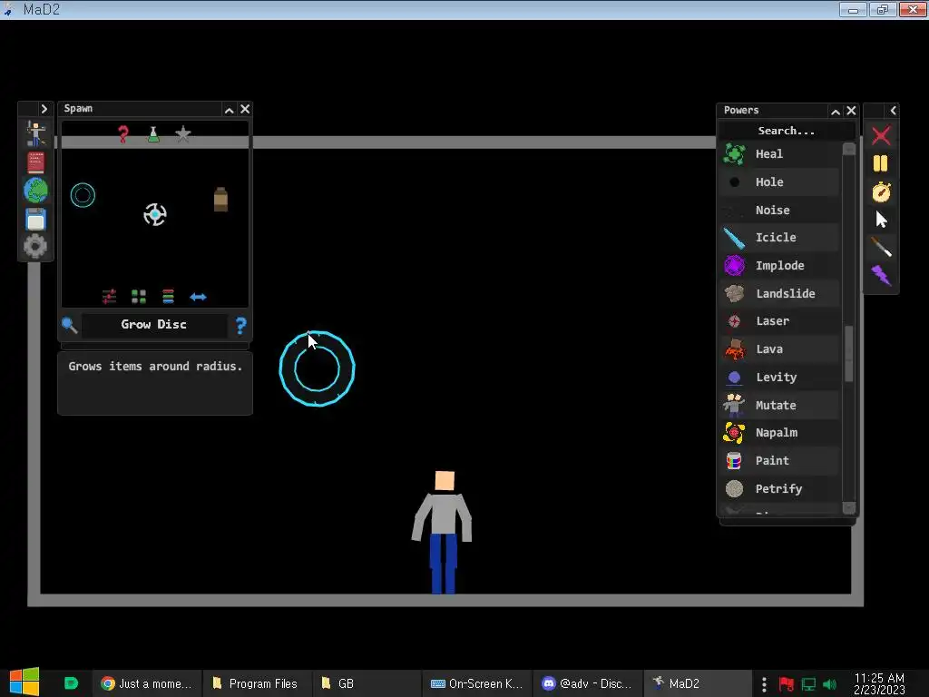Click the red flag tray icon
The width and height of the screenshot is (929, 697).
point(787,684)
